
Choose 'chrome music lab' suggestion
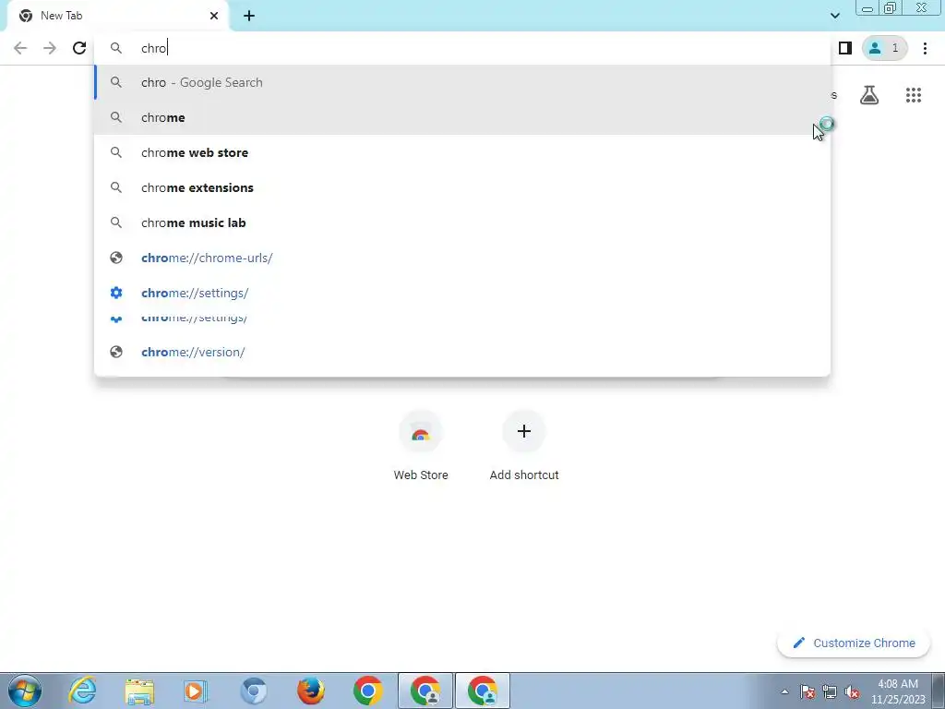pos(462,222)
